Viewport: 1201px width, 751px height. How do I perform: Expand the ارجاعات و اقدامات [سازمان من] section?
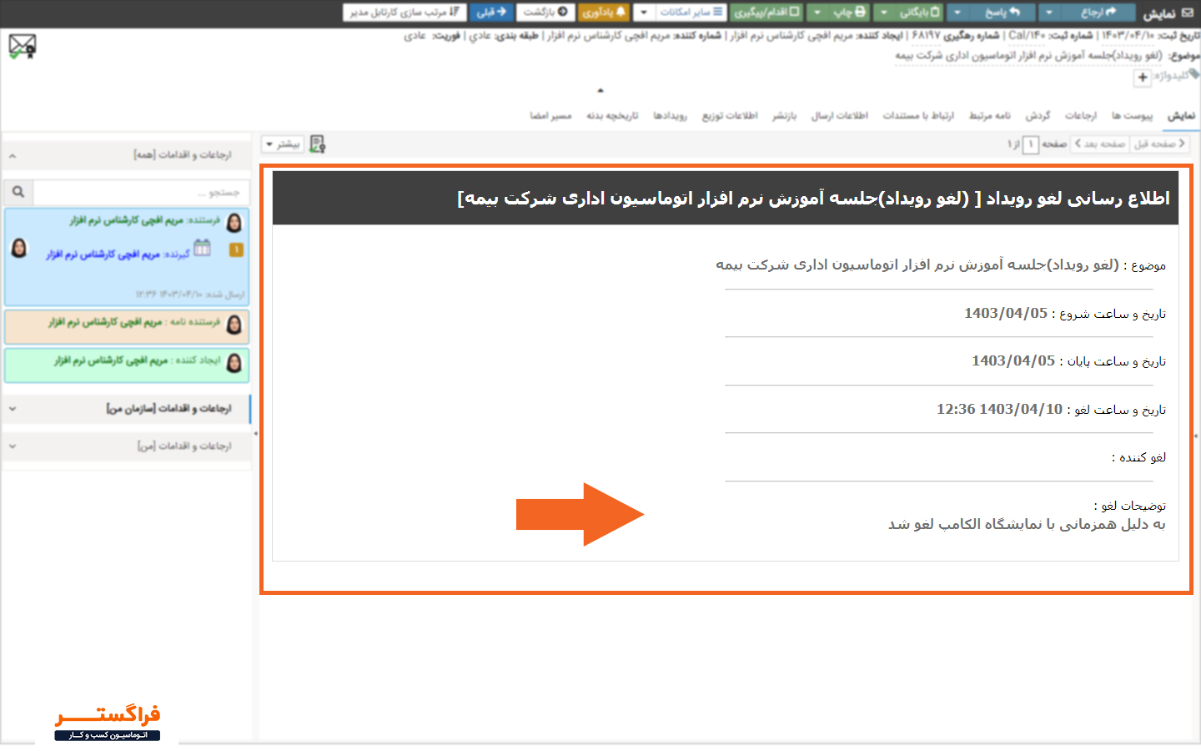pos(12,409)
